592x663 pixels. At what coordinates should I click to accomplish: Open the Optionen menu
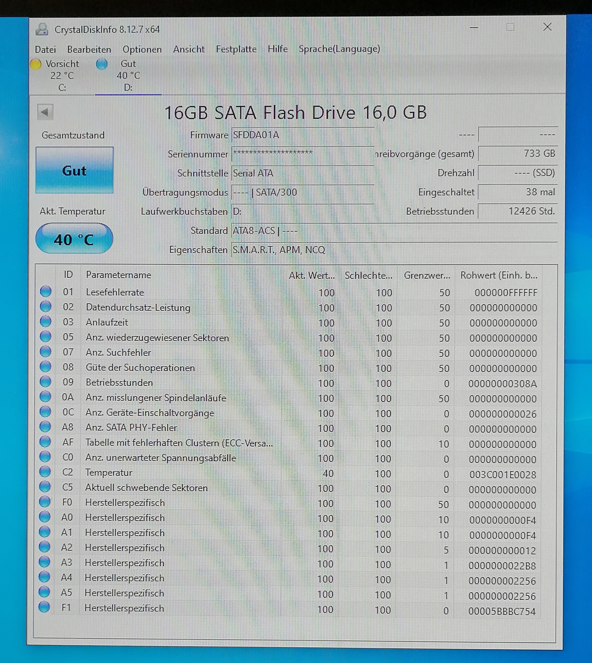pyautogui.click(x=142, y=49)
